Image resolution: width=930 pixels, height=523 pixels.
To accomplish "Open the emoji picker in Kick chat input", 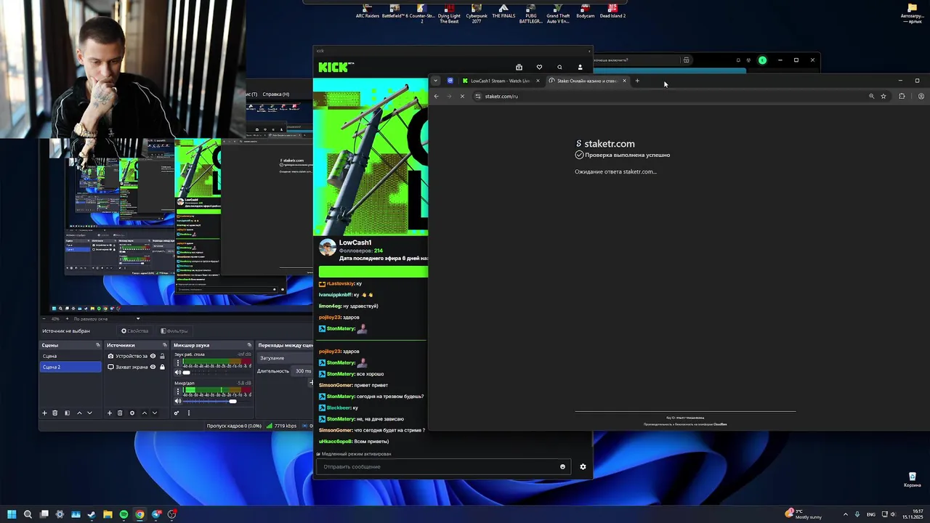I will 562,466.
